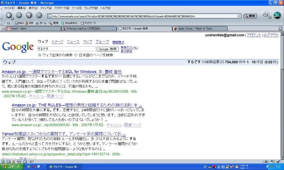The height and width of the screenshot is (170, 284).
Task: Open the グループ (Groups) link
Action: point(102,41)
